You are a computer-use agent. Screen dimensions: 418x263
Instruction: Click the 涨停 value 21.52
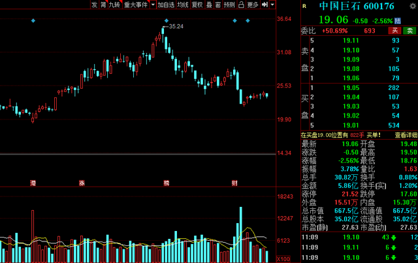pos(350,194)
